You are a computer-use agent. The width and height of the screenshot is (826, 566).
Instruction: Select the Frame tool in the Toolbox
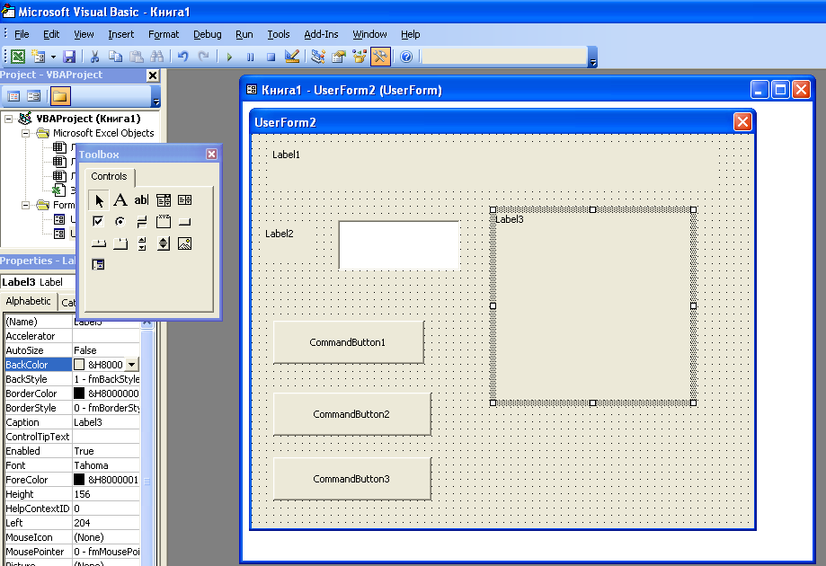(164, 222)
